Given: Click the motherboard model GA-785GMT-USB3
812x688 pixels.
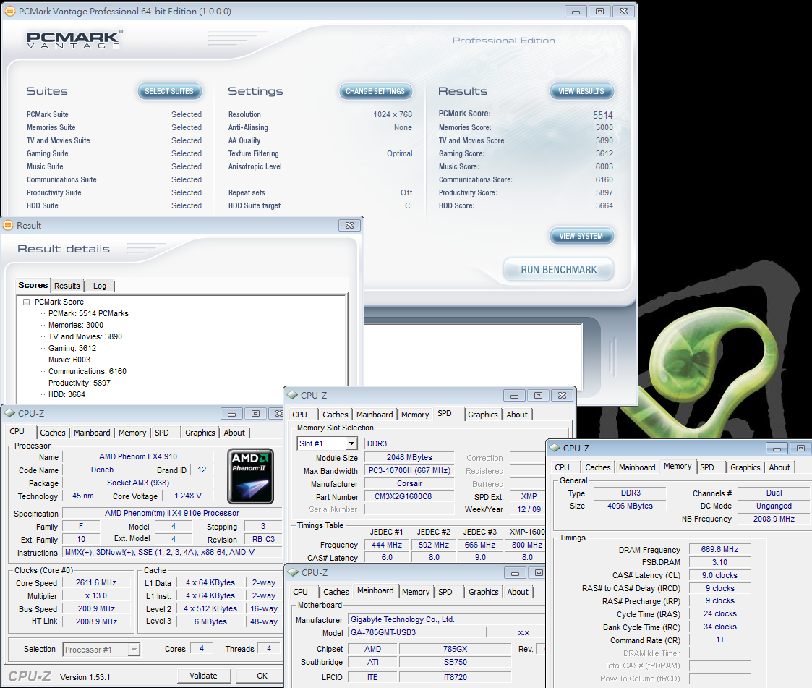Looking at the screenshot, I should [x=415, y=632].
